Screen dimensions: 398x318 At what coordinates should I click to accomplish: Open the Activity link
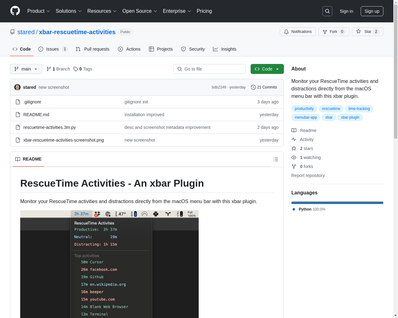pos(302,139)
